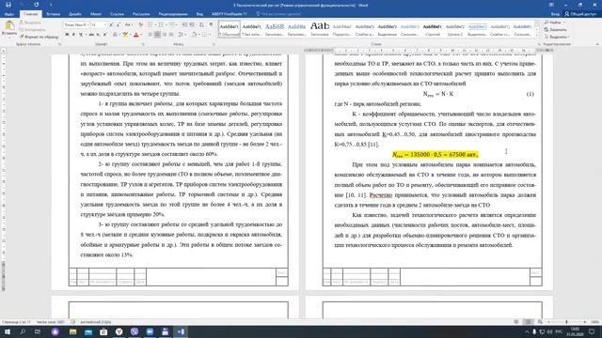Click the Align Right icon
This screenshot has height=338, width=602.
point(165,35)
